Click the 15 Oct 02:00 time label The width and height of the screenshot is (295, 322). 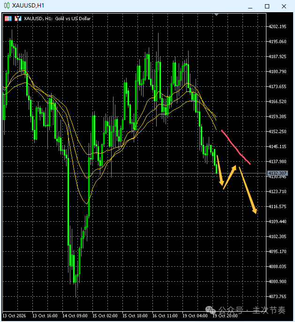pyautogui.click(x=105, y=315)
